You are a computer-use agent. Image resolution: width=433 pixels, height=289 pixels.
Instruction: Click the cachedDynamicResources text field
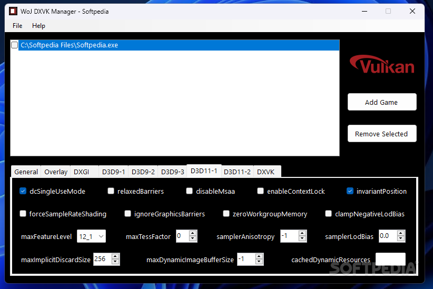(x=390, y=259)
